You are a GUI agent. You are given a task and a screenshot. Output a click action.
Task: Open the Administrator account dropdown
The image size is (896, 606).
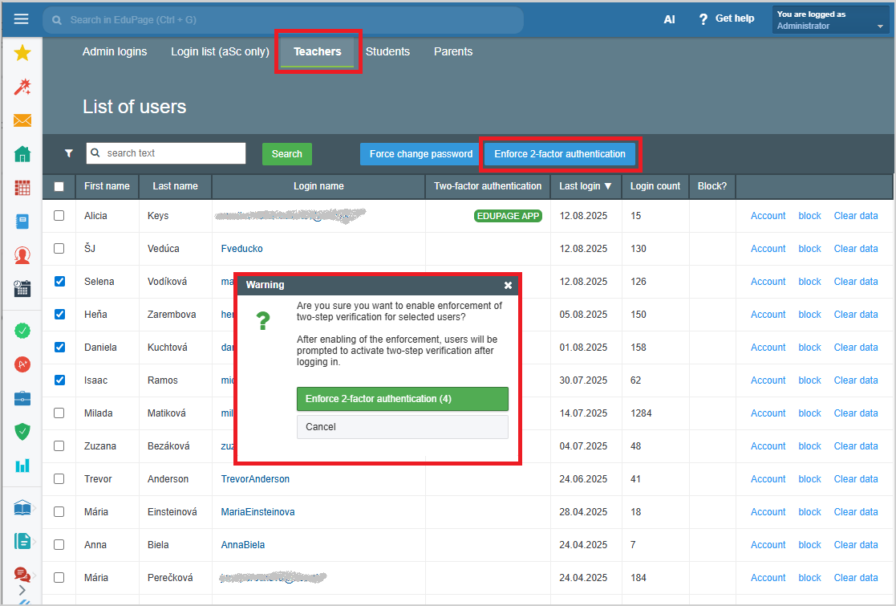(x=831, y=20)
